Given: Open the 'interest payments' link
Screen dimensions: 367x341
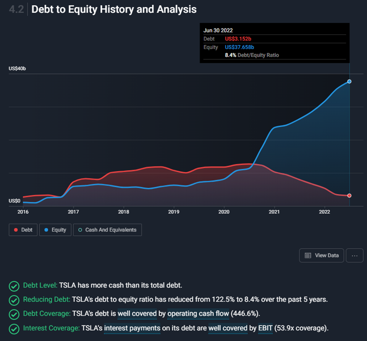Looking at the screenshot, I should click(x=132, y=328).
